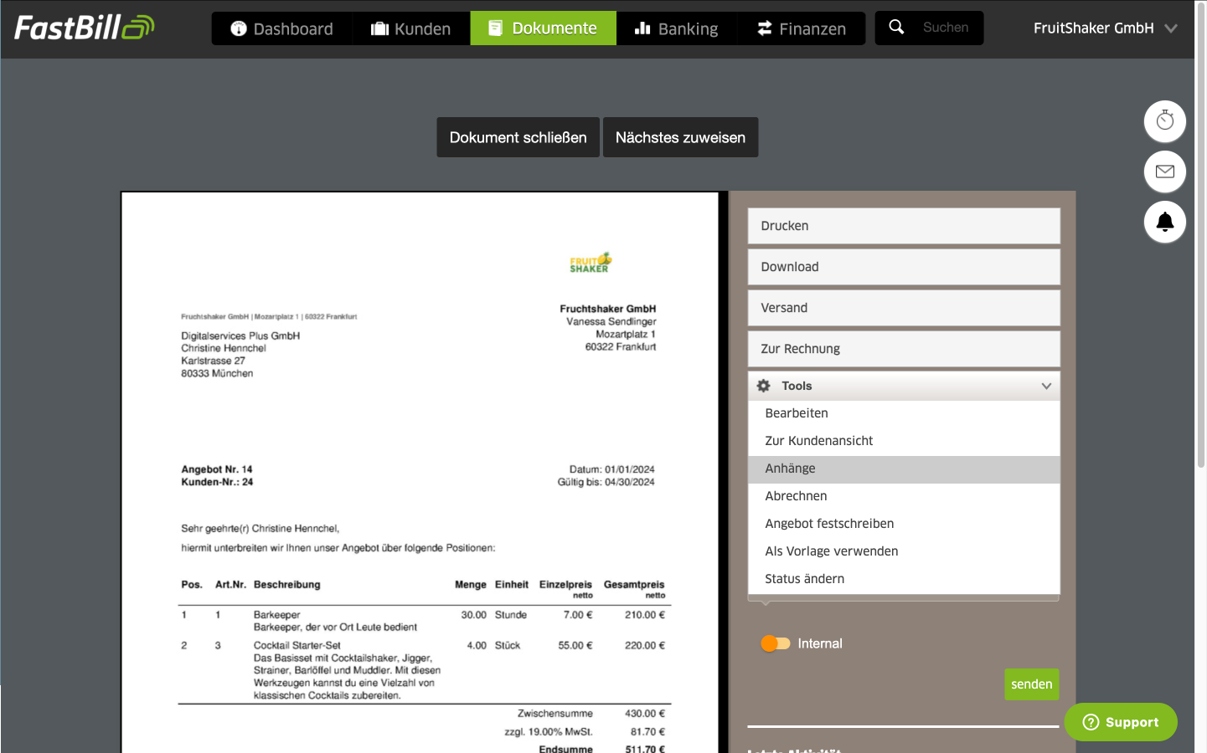Open the Support chat button
The height and width of the screenshot is (753, 1207).
[1121, 722]
